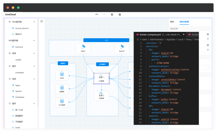Tick the checkbox at canvas top-left corner

[x=42, y=21]
